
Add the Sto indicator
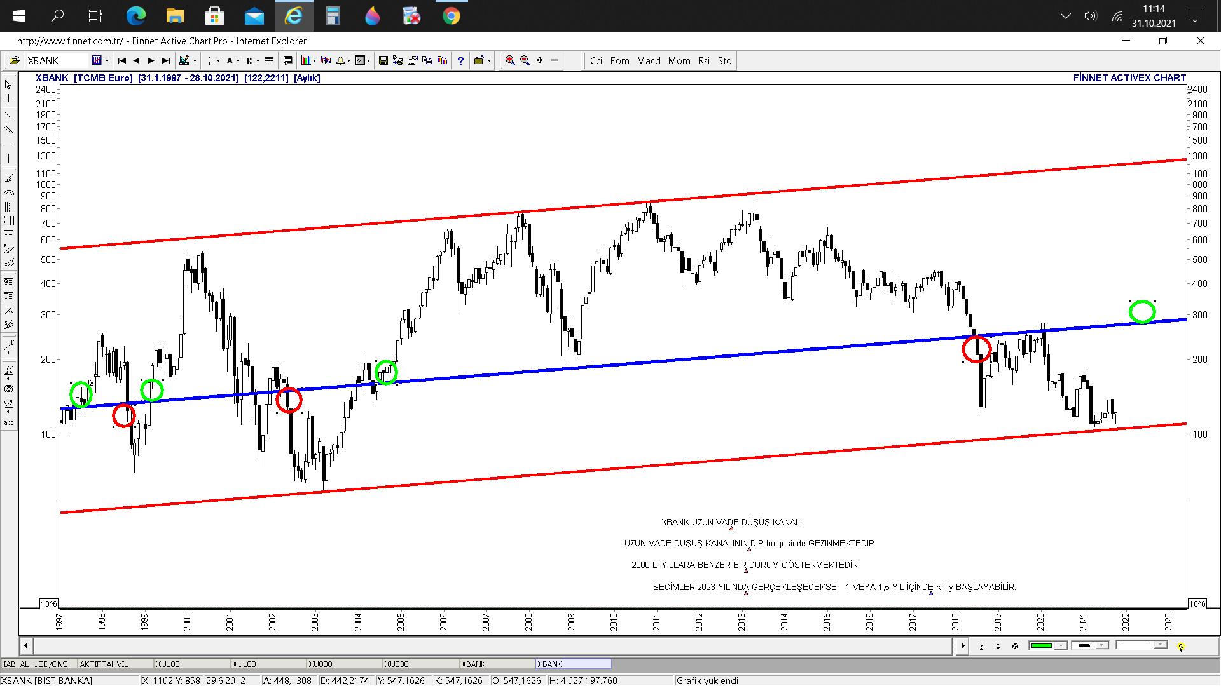724,61
